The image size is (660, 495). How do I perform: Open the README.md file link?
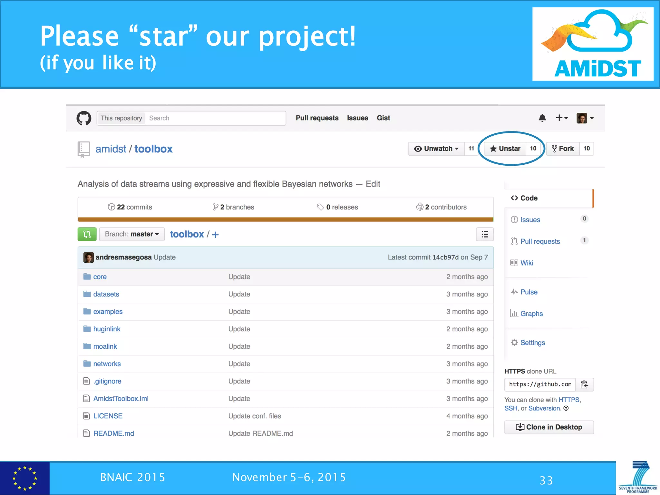coord(113,433)
